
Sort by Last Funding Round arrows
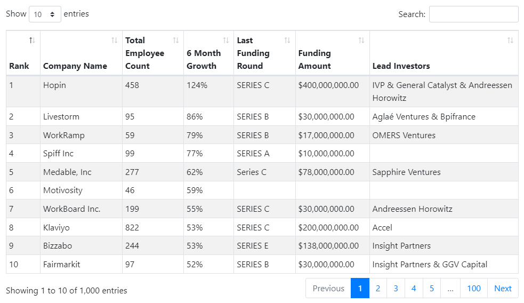[287, 41]
